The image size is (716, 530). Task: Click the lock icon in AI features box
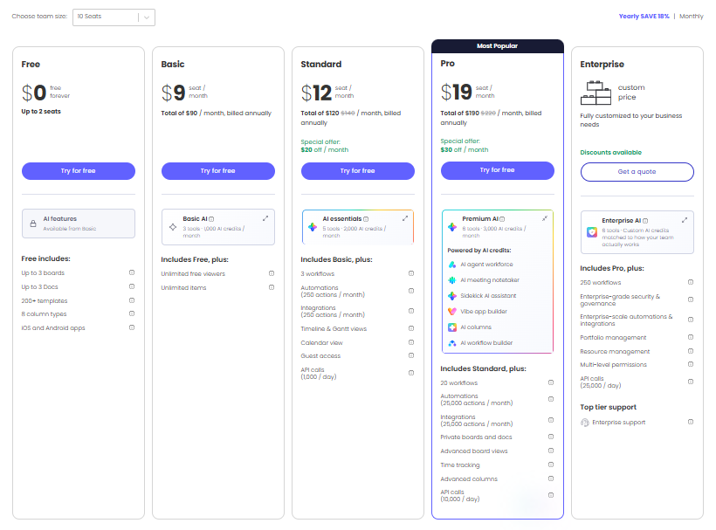click(x=33, y=224)
